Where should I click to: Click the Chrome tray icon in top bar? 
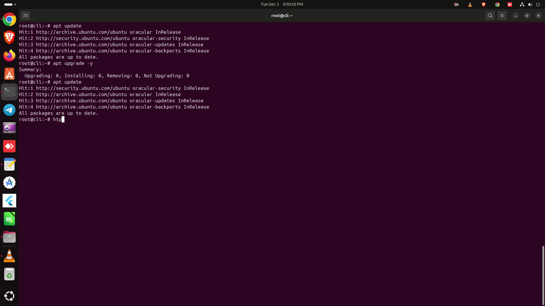coord(497,4)
